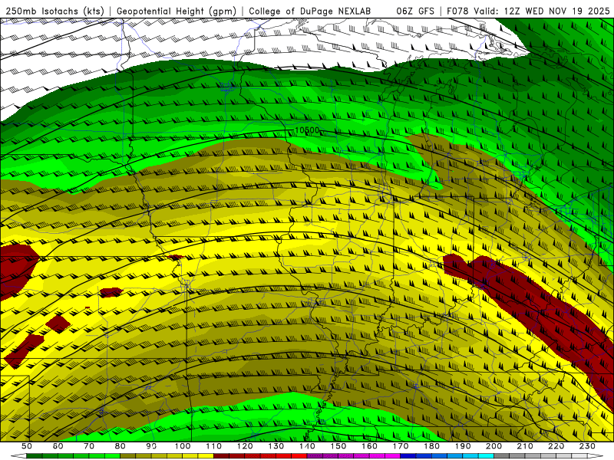The width and height of the screenshot is (614, 460).
Task: Click the '160' value on the color scale
Action: pyautogui.click(x=369, y=446)
